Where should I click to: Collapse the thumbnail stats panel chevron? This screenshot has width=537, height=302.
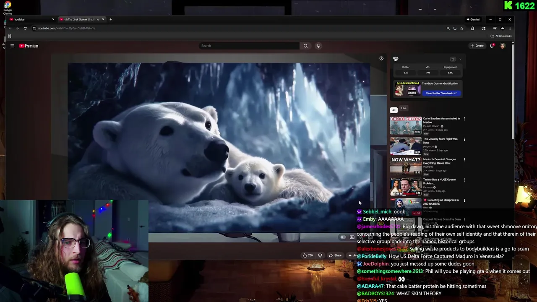point(460,59)
